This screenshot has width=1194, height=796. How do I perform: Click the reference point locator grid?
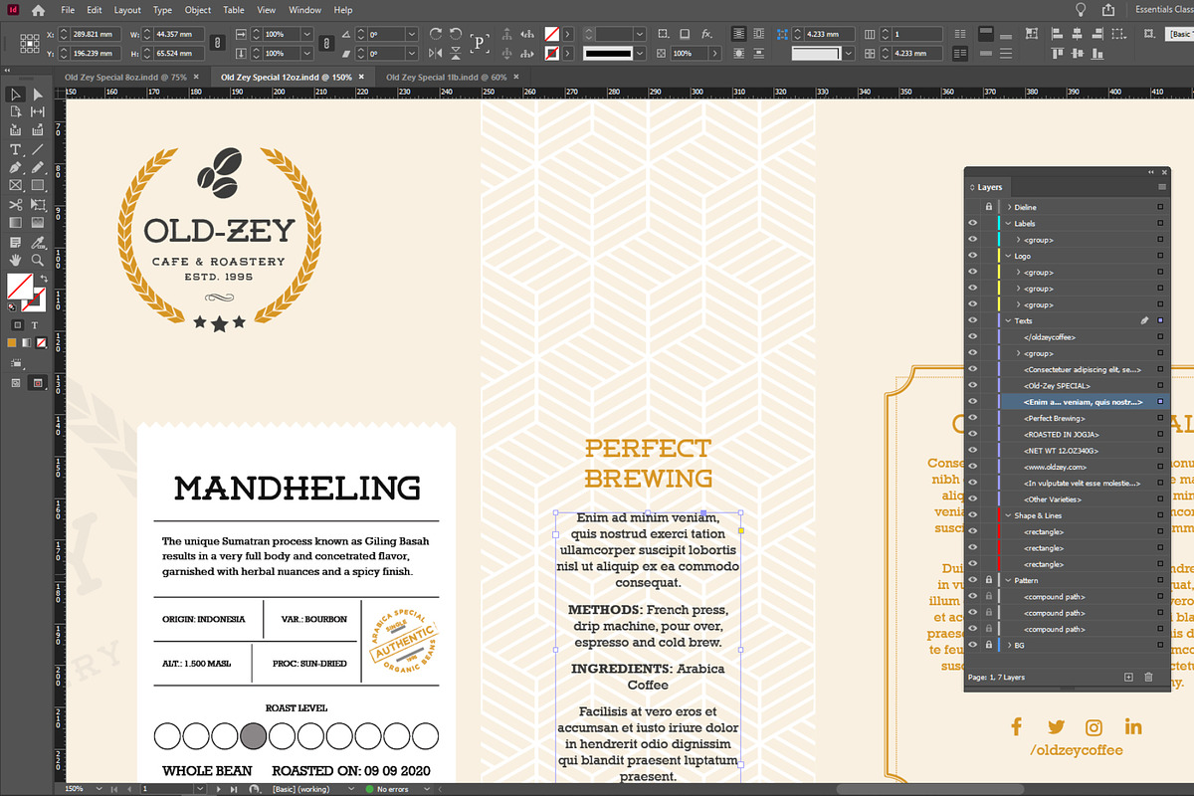click(29, 44)
